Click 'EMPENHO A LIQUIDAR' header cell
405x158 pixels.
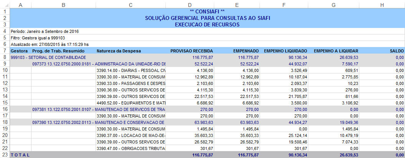[334, 51]
